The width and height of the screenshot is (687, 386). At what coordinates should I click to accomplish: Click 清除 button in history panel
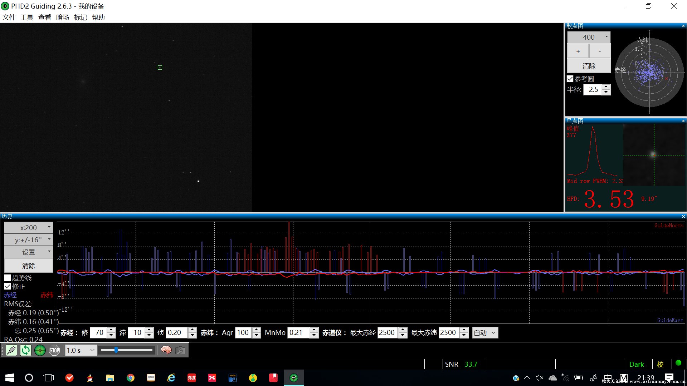(29, 266)
